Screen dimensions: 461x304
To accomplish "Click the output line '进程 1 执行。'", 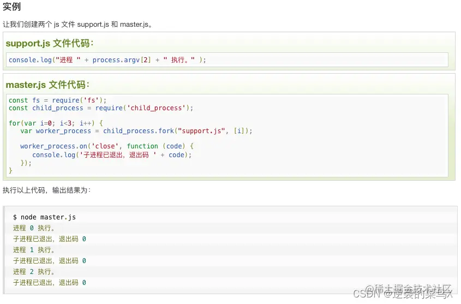I will click(34, 250).
